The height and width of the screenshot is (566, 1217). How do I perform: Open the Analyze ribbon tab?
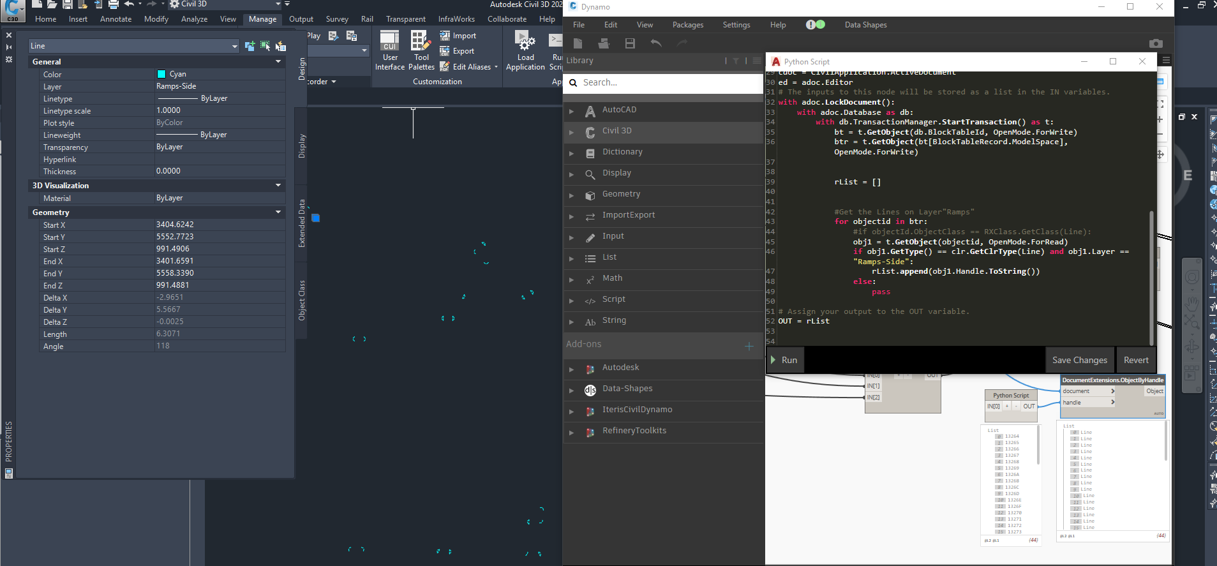pos(194,19)
